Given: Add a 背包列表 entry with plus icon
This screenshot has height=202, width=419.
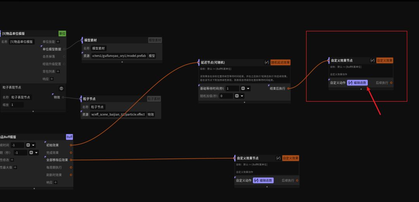Looking at the screenshot, I should [x=58, y=72].
